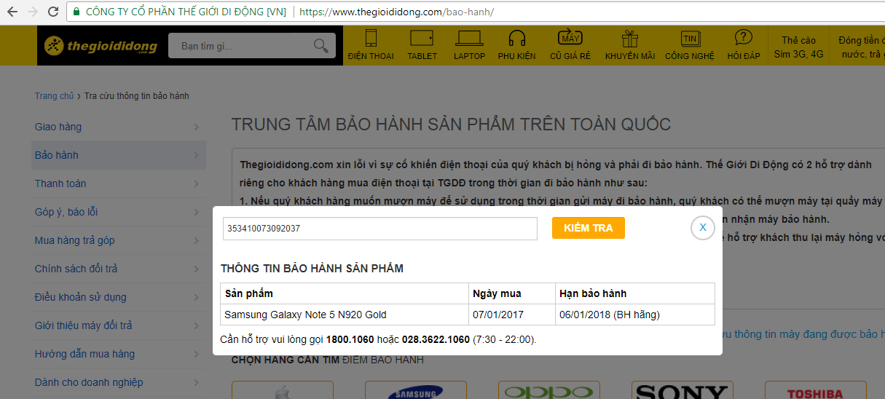Viewport: 885px width, 399px height.
Task: Reload the page with the refresh icon
Action: (53, 12)
